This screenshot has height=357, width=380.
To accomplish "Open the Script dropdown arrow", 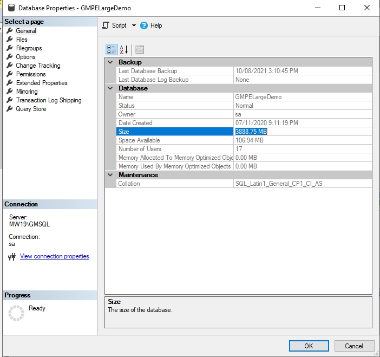I will pyautogui.click(x=134, y=25).
